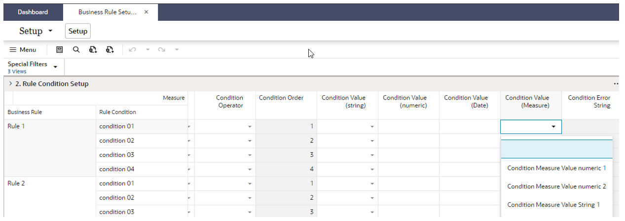Click the magnifier search icon
Viewport: 625px width, 221px height.
pos(76,50)
